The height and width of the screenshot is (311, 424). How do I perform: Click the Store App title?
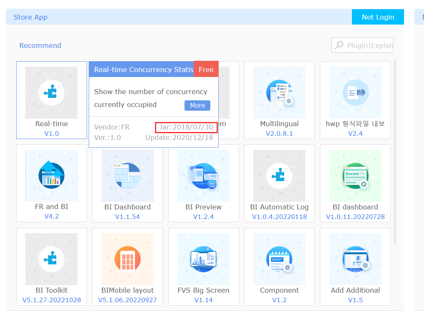click(30, 17)
